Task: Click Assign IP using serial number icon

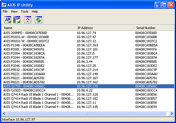Action: point(17,20)
